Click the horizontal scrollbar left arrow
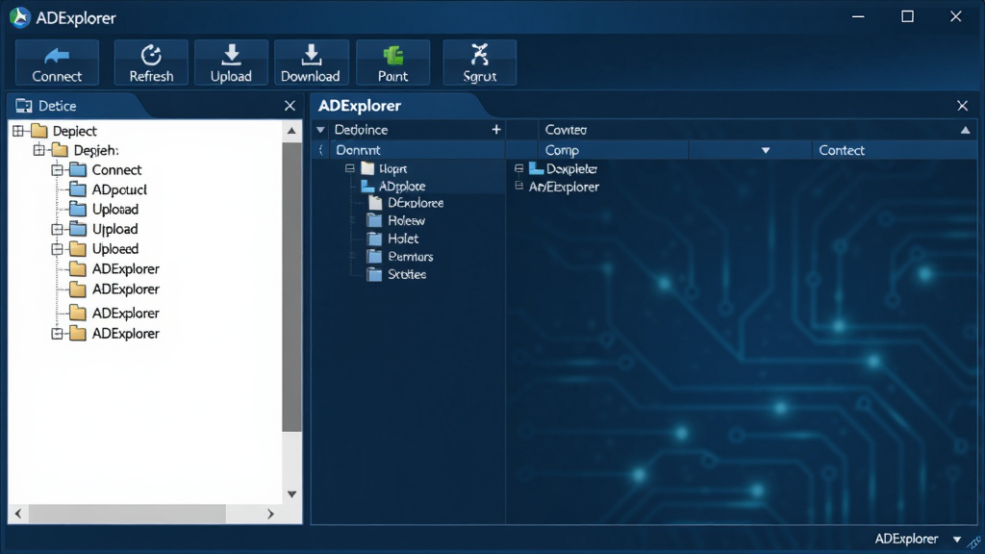 [18, 514]
